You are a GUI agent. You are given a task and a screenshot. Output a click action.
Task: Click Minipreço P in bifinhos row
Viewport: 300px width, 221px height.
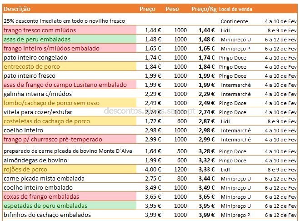[x=235, y=215]
